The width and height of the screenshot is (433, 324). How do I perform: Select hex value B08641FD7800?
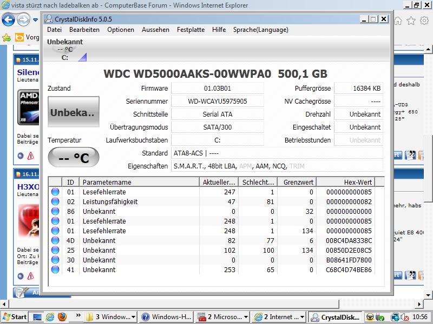(349, 260)
